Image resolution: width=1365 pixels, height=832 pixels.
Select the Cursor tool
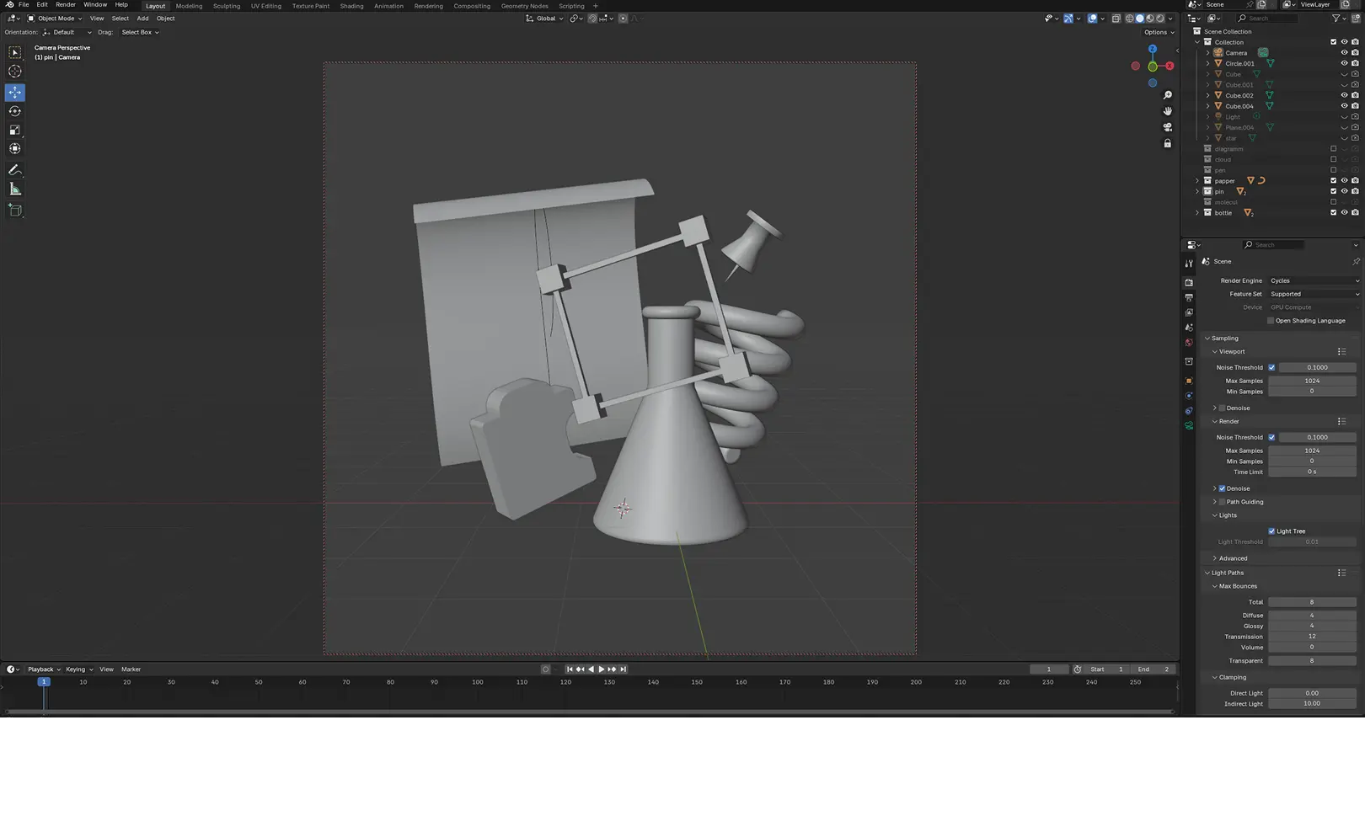(15, 72)
